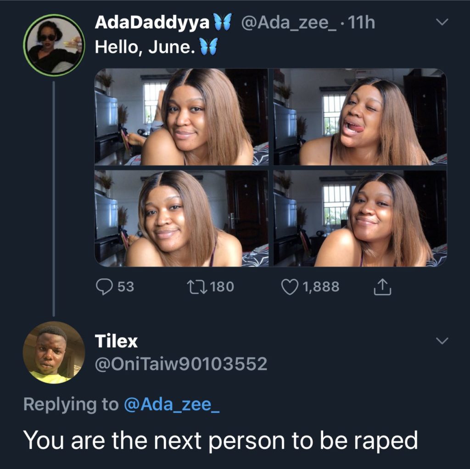470x469 pixels.
Task: View the bottom-left photo in the tweet
Action: [x=182, y=218]
